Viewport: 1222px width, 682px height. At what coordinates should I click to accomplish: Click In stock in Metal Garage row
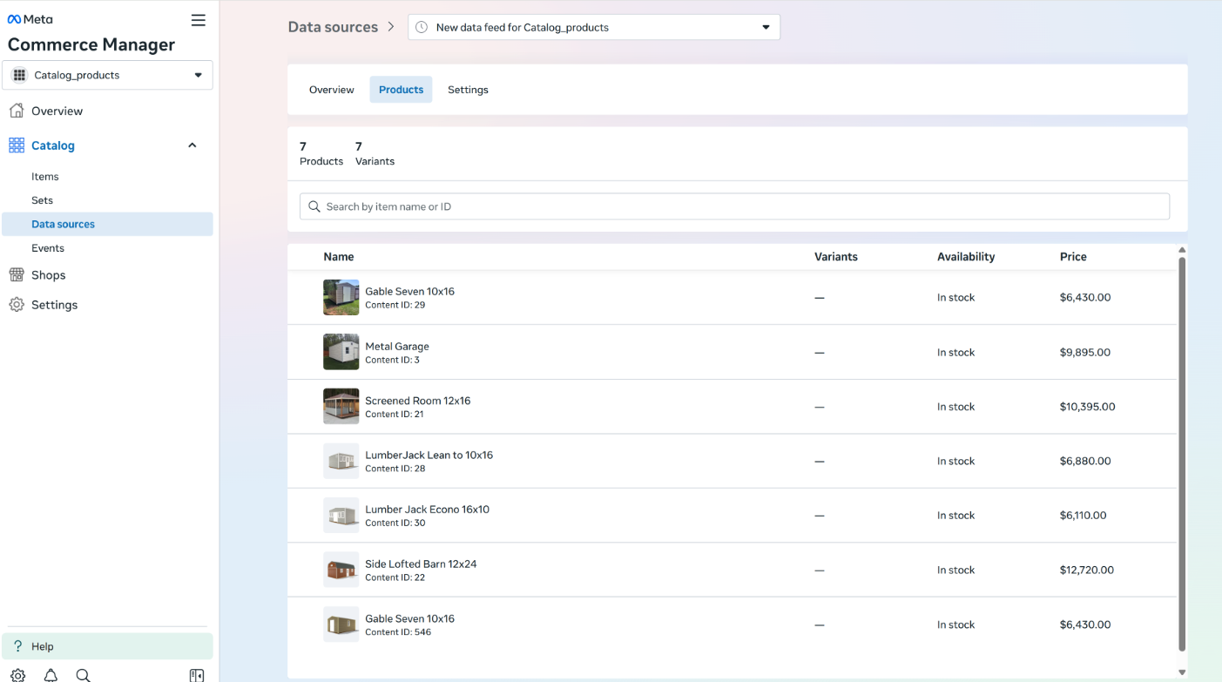pyautogui.click(x=955, y=352)
